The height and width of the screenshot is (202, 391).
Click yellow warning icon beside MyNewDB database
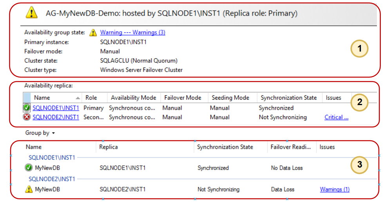point(29,189)
